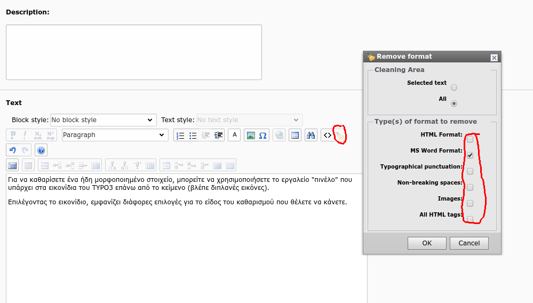Uncheck the MS Word Format checkbox
Screen dimensions: 533x303
click(470, 155)
